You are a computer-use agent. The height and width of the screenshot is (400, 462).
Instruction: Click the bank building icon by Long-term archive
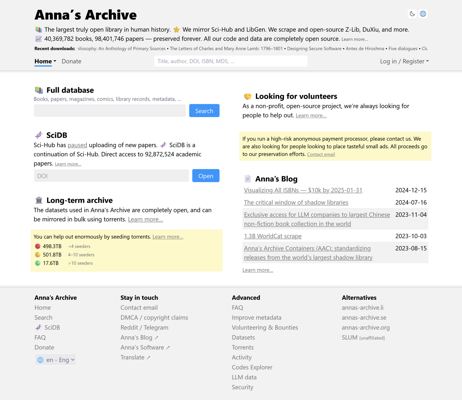[39, 200]
